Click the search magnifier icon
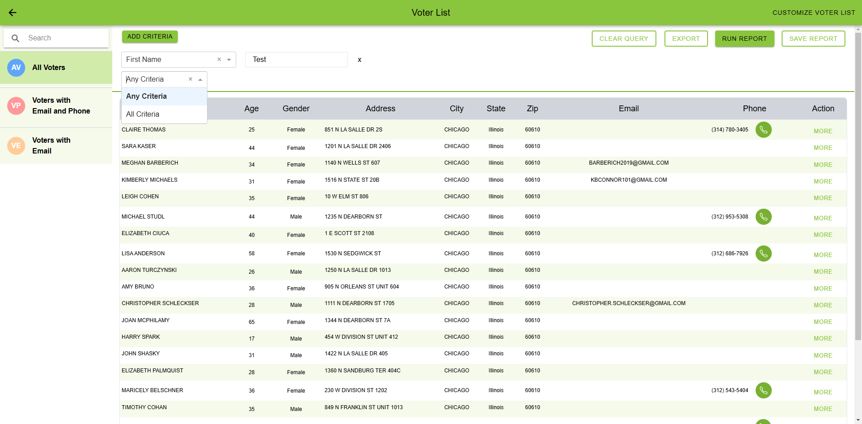Screen dimensions: 862x424 [16, 38]
